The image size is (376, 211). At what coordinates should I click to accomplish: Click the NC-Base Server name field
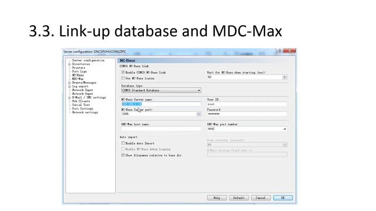pos(161,104)
